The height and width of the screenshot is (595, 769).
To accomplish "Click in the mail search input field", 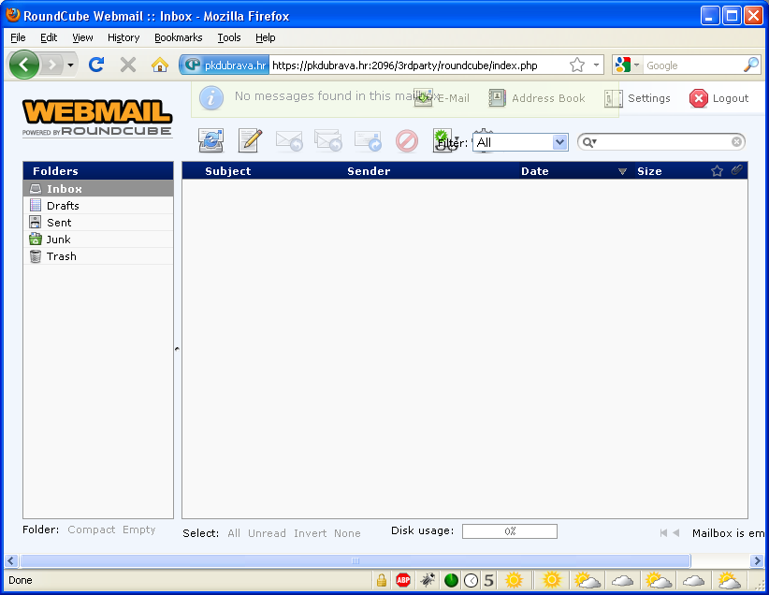I will (x=664, y=142).
